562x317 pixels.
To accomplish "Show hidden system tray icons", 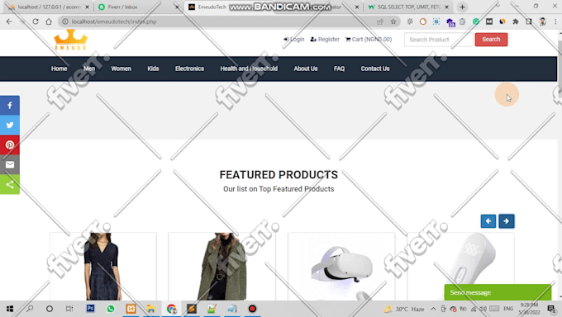I will 433,309.
